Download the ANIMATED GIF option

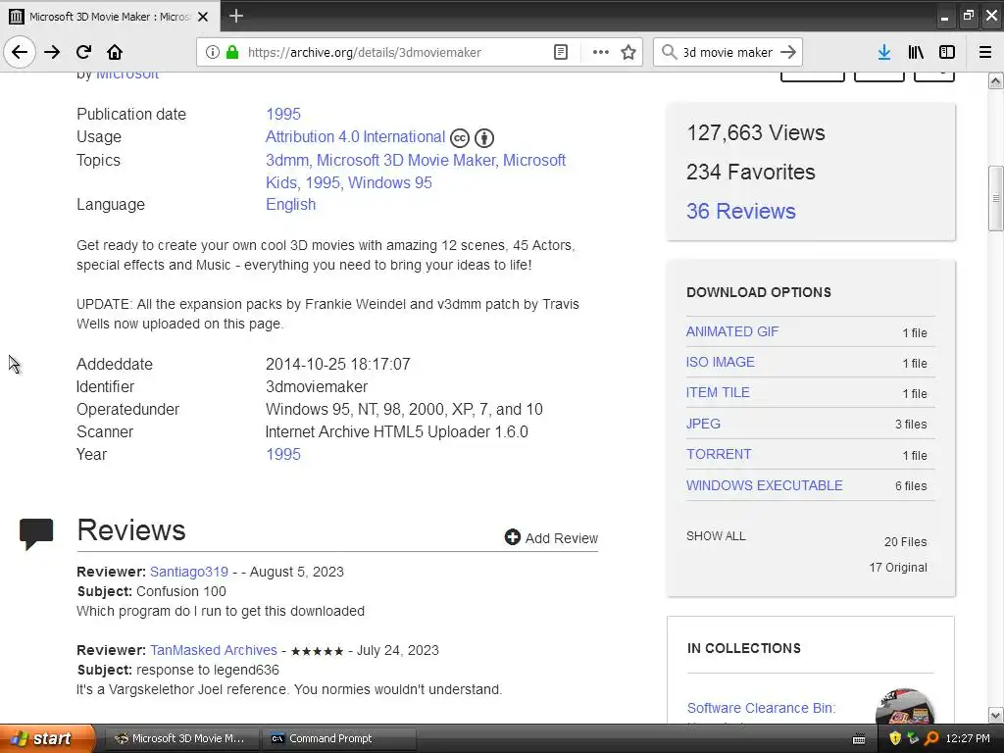tap(731, 331)
